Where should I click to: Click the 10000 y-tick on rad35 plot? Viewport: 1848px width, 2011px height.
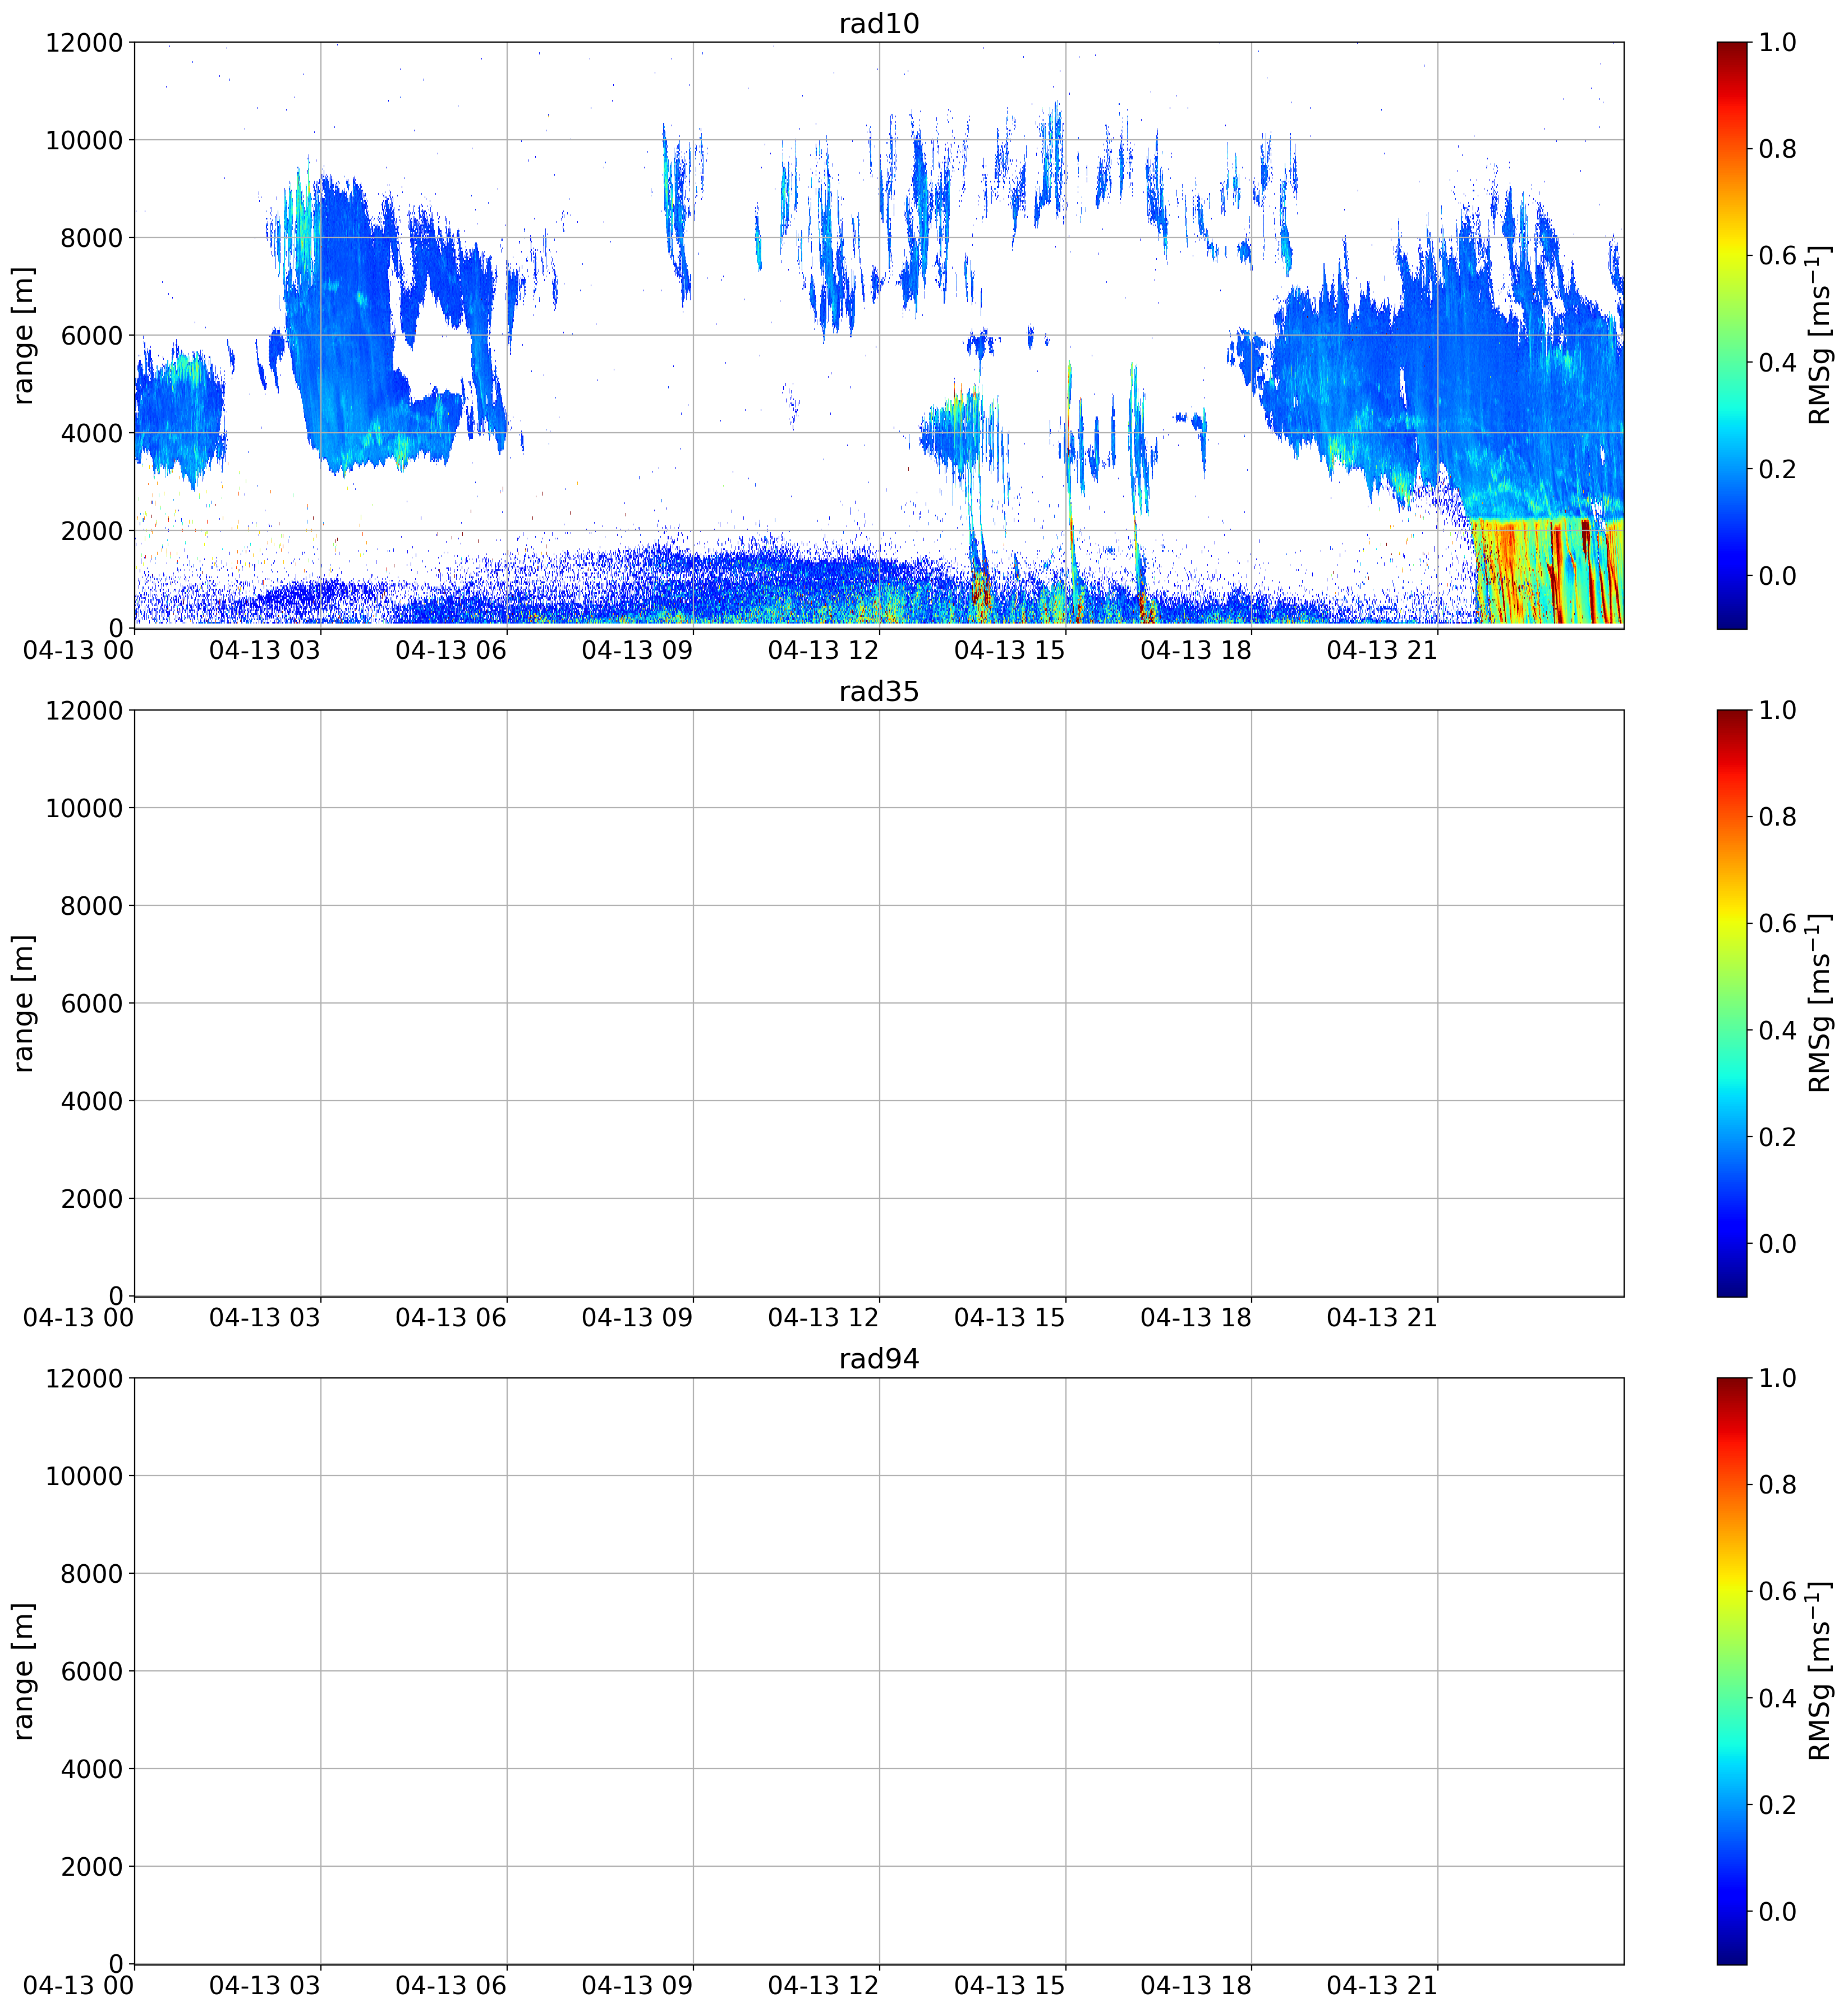coord(84,808)
